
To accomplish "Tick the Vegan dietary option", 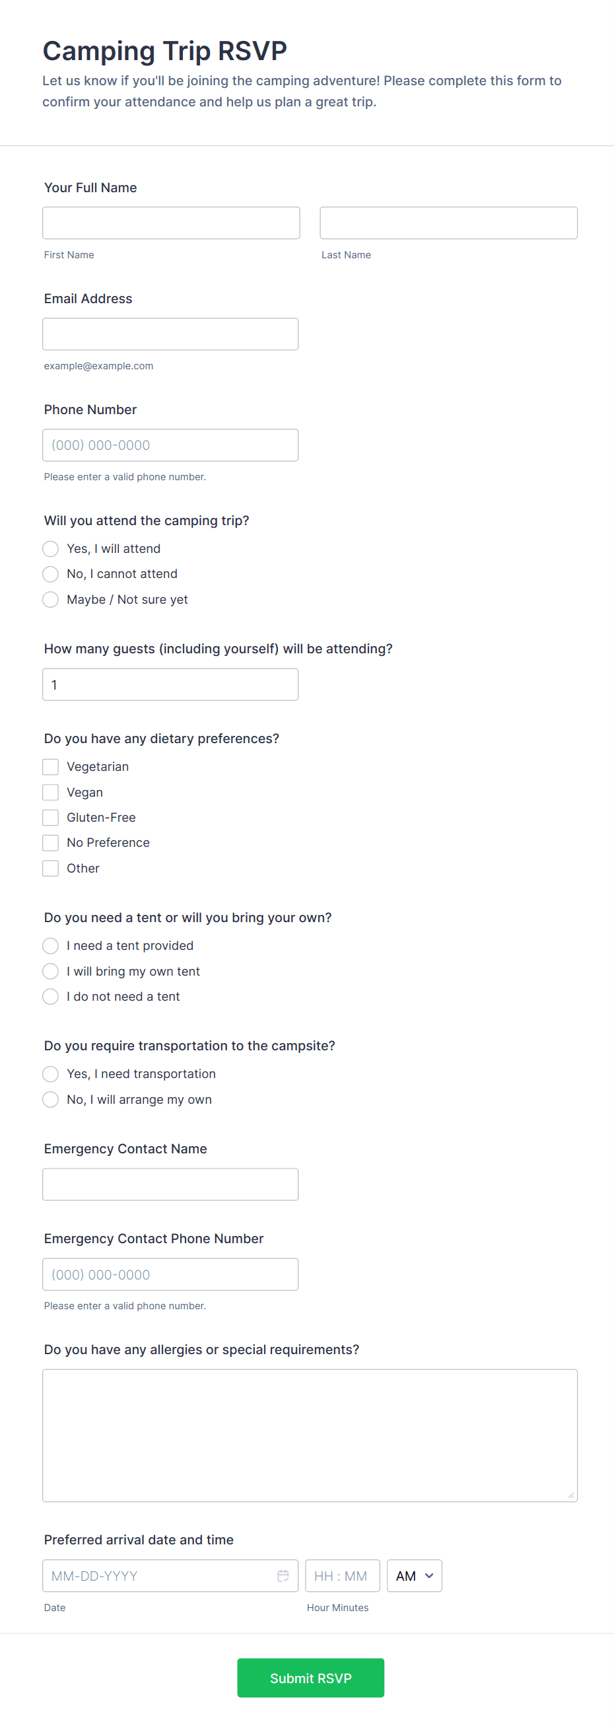I will 50,793.
